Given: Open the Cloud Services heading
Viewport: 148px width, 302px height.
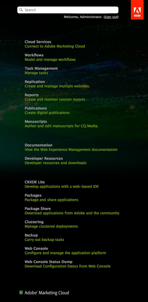Looking at the screenshot, I should 38,42.
